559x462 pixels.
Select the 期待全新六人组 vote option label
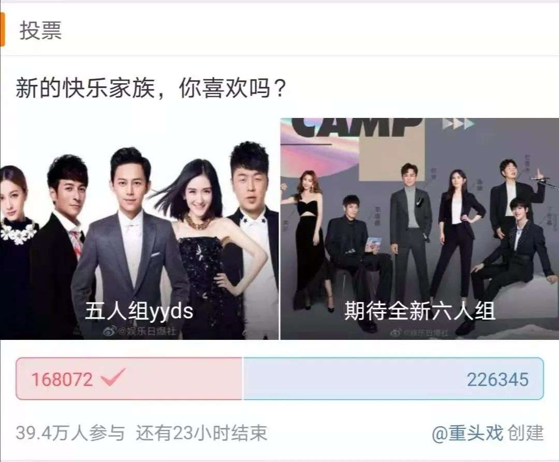point(420,310)
